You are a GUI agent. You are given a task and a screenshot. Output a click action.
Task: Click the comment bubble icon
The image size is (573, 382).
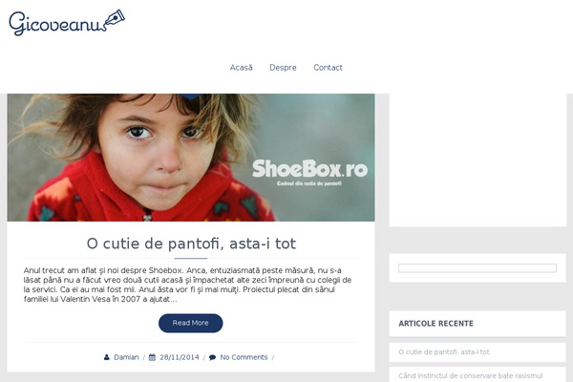click(x=212, y=357)
